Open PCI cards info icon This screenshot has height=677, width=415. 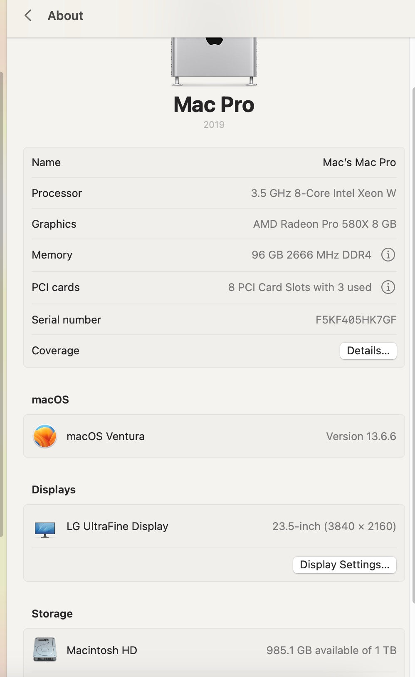click(x=388, y=287)
